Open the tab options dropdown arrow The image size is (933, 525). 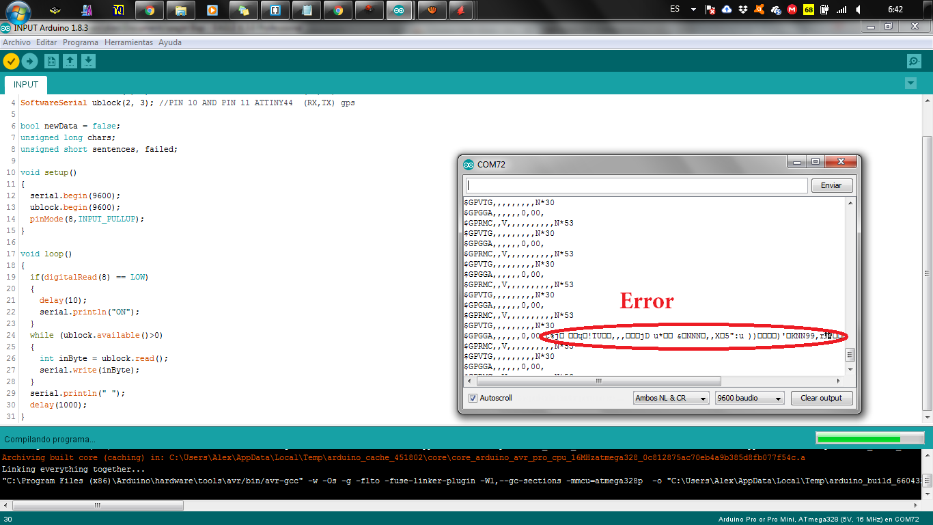[x=910, y=83]
